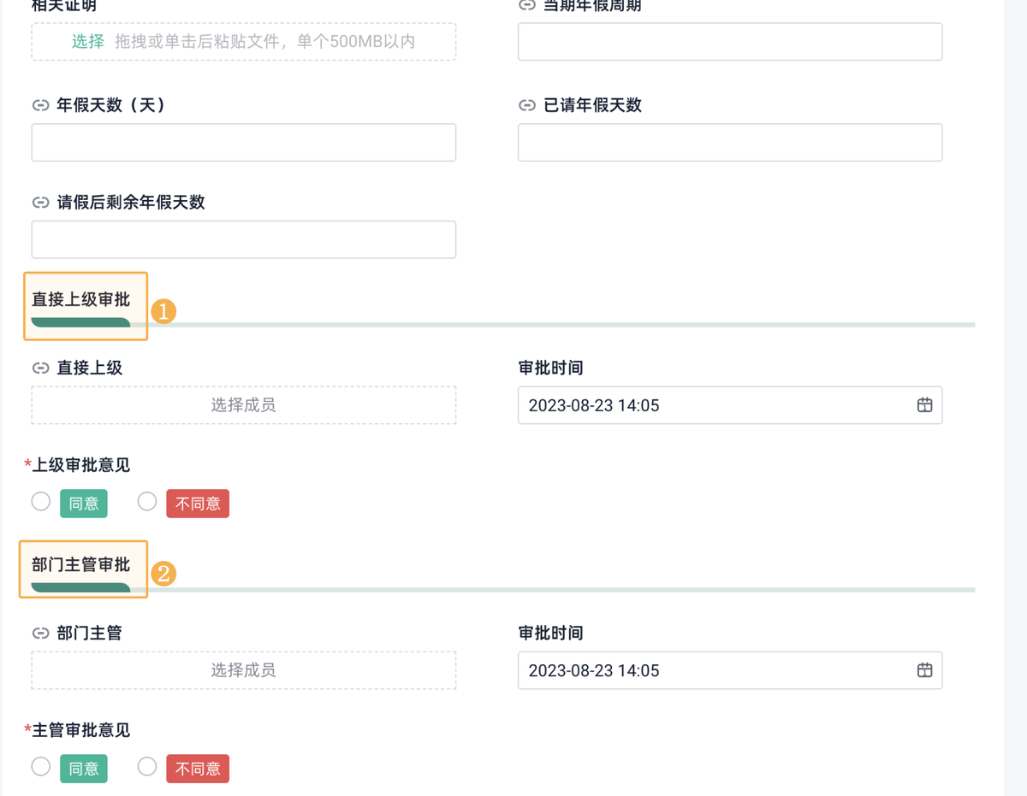Viewport: 1027px width, 796px height.
Task: Click orange step marker 2
Action: coord(163,574)
